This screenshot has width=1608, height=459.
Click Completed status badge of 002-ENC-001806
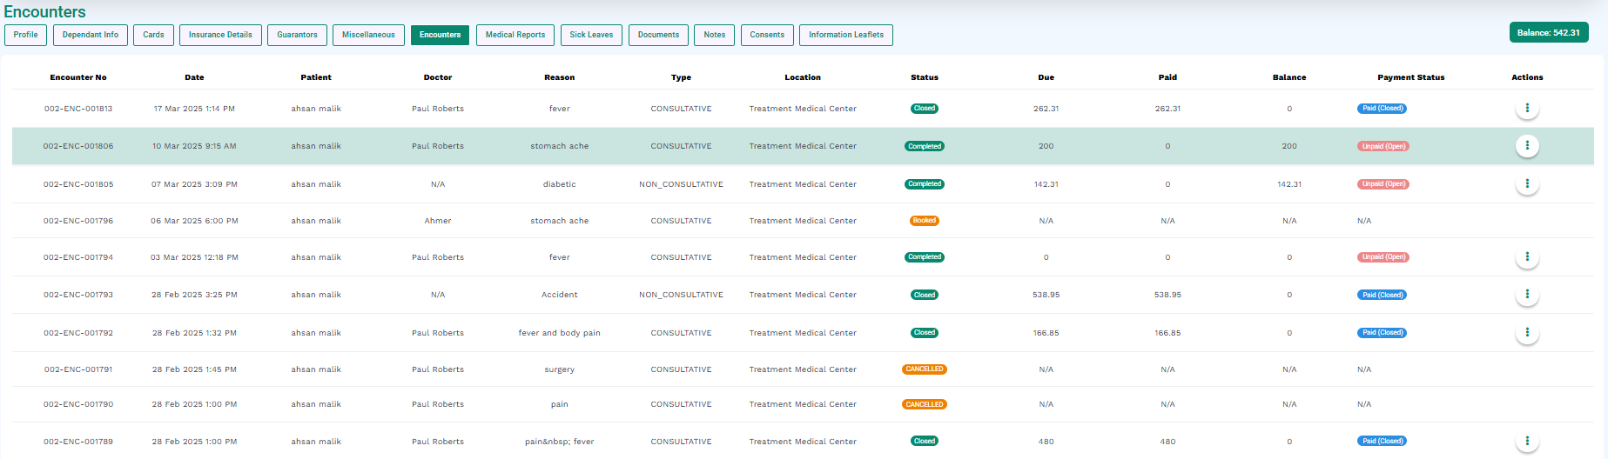click(925, 146)
